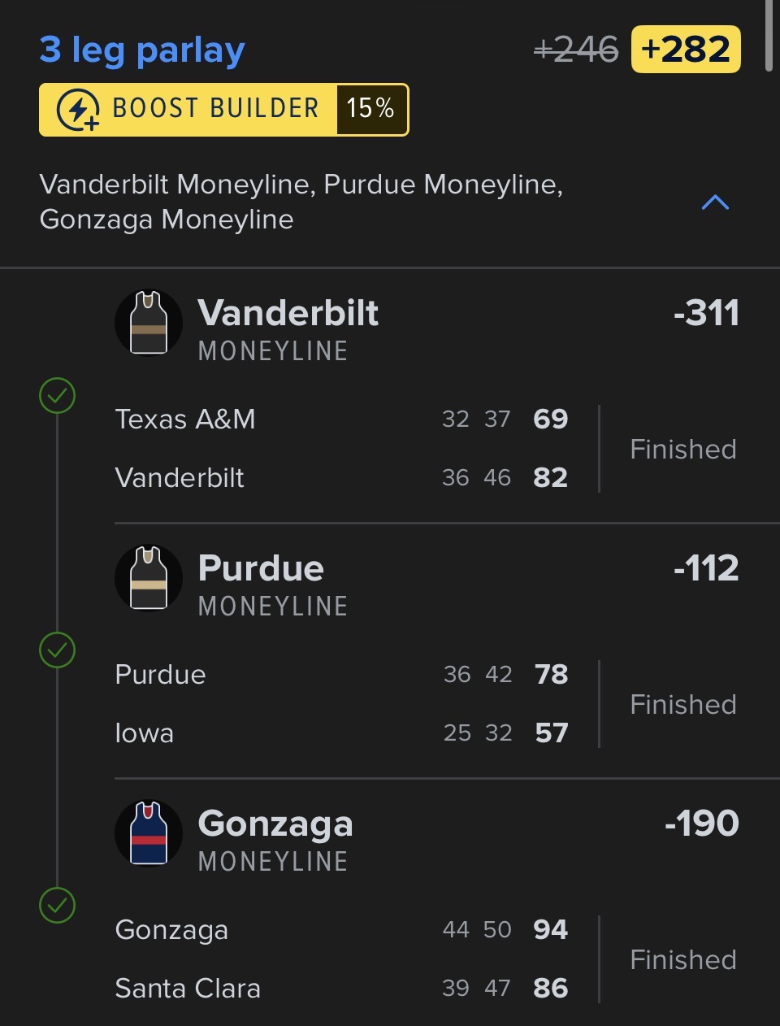Tap the 3 leg parlay title
The height and width of the screenshot is (1026, 780).
click(142, 50)
